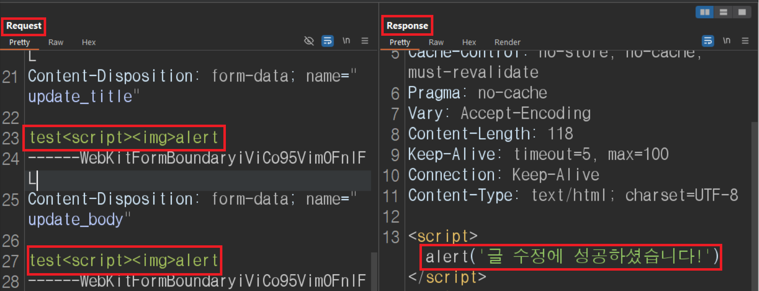The image size is (759, 291).
Task: Click Content-Disposition on Request line 25
Action: tap(110, 199)
